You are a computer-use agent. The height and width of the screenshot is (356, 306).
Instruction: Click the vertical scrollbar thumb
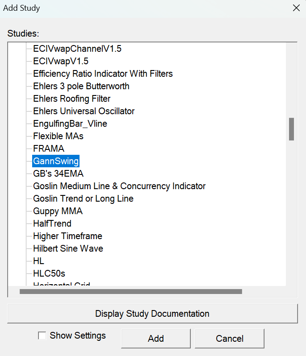coord(291,129)
